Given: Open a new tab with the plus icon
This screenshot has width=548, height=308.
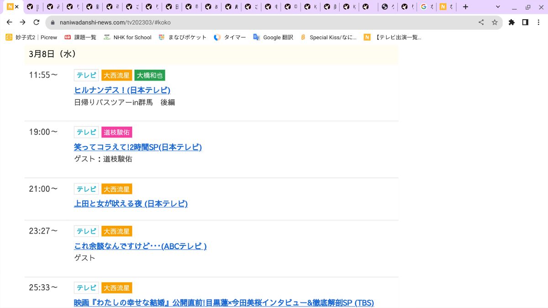Looking at the screenshot, I should 465,7.
